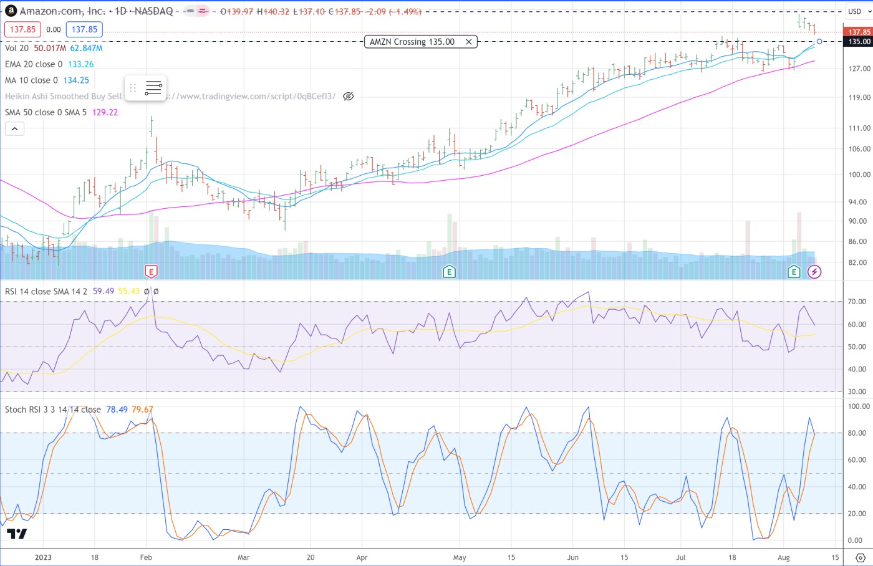Select the MA 10 close 0 legend

(x=31, y=80)
